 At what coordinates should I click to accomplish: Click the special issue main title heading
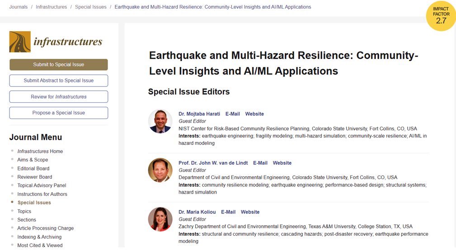coord(283,63)
